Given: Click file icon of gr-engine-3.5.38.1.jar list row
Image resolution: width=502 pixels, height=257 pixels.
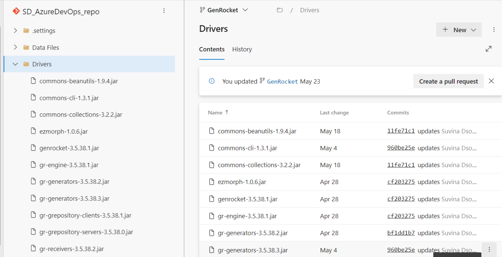Looking at the screenshot, I should tap(212, 216).
